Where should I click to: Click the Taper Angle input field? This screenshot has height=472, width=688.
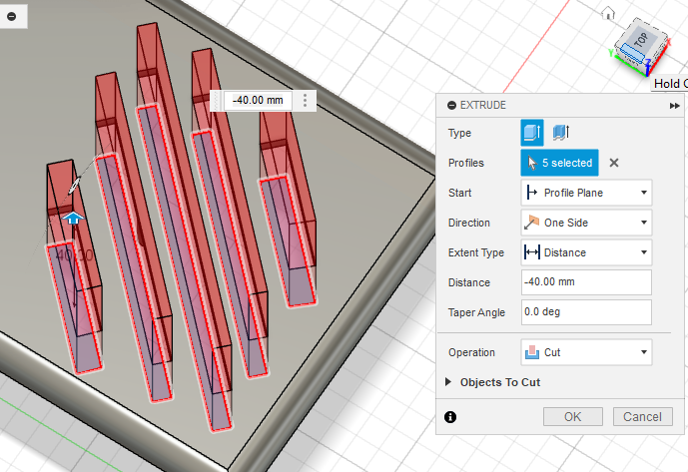click(586, 312)
